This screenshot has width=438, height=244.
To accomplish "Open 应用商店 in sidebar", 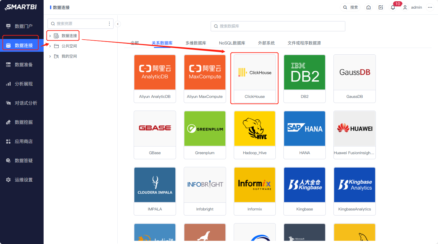I will point(22,141).
